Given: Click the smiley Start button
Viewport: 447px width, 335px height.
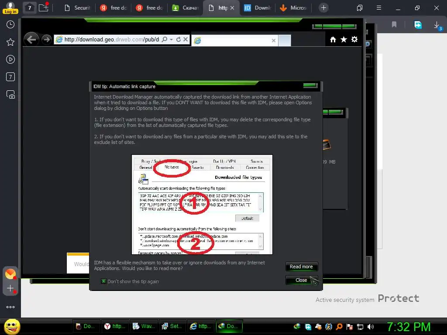Looking at the screenshot, I should (x=12, y=326).
